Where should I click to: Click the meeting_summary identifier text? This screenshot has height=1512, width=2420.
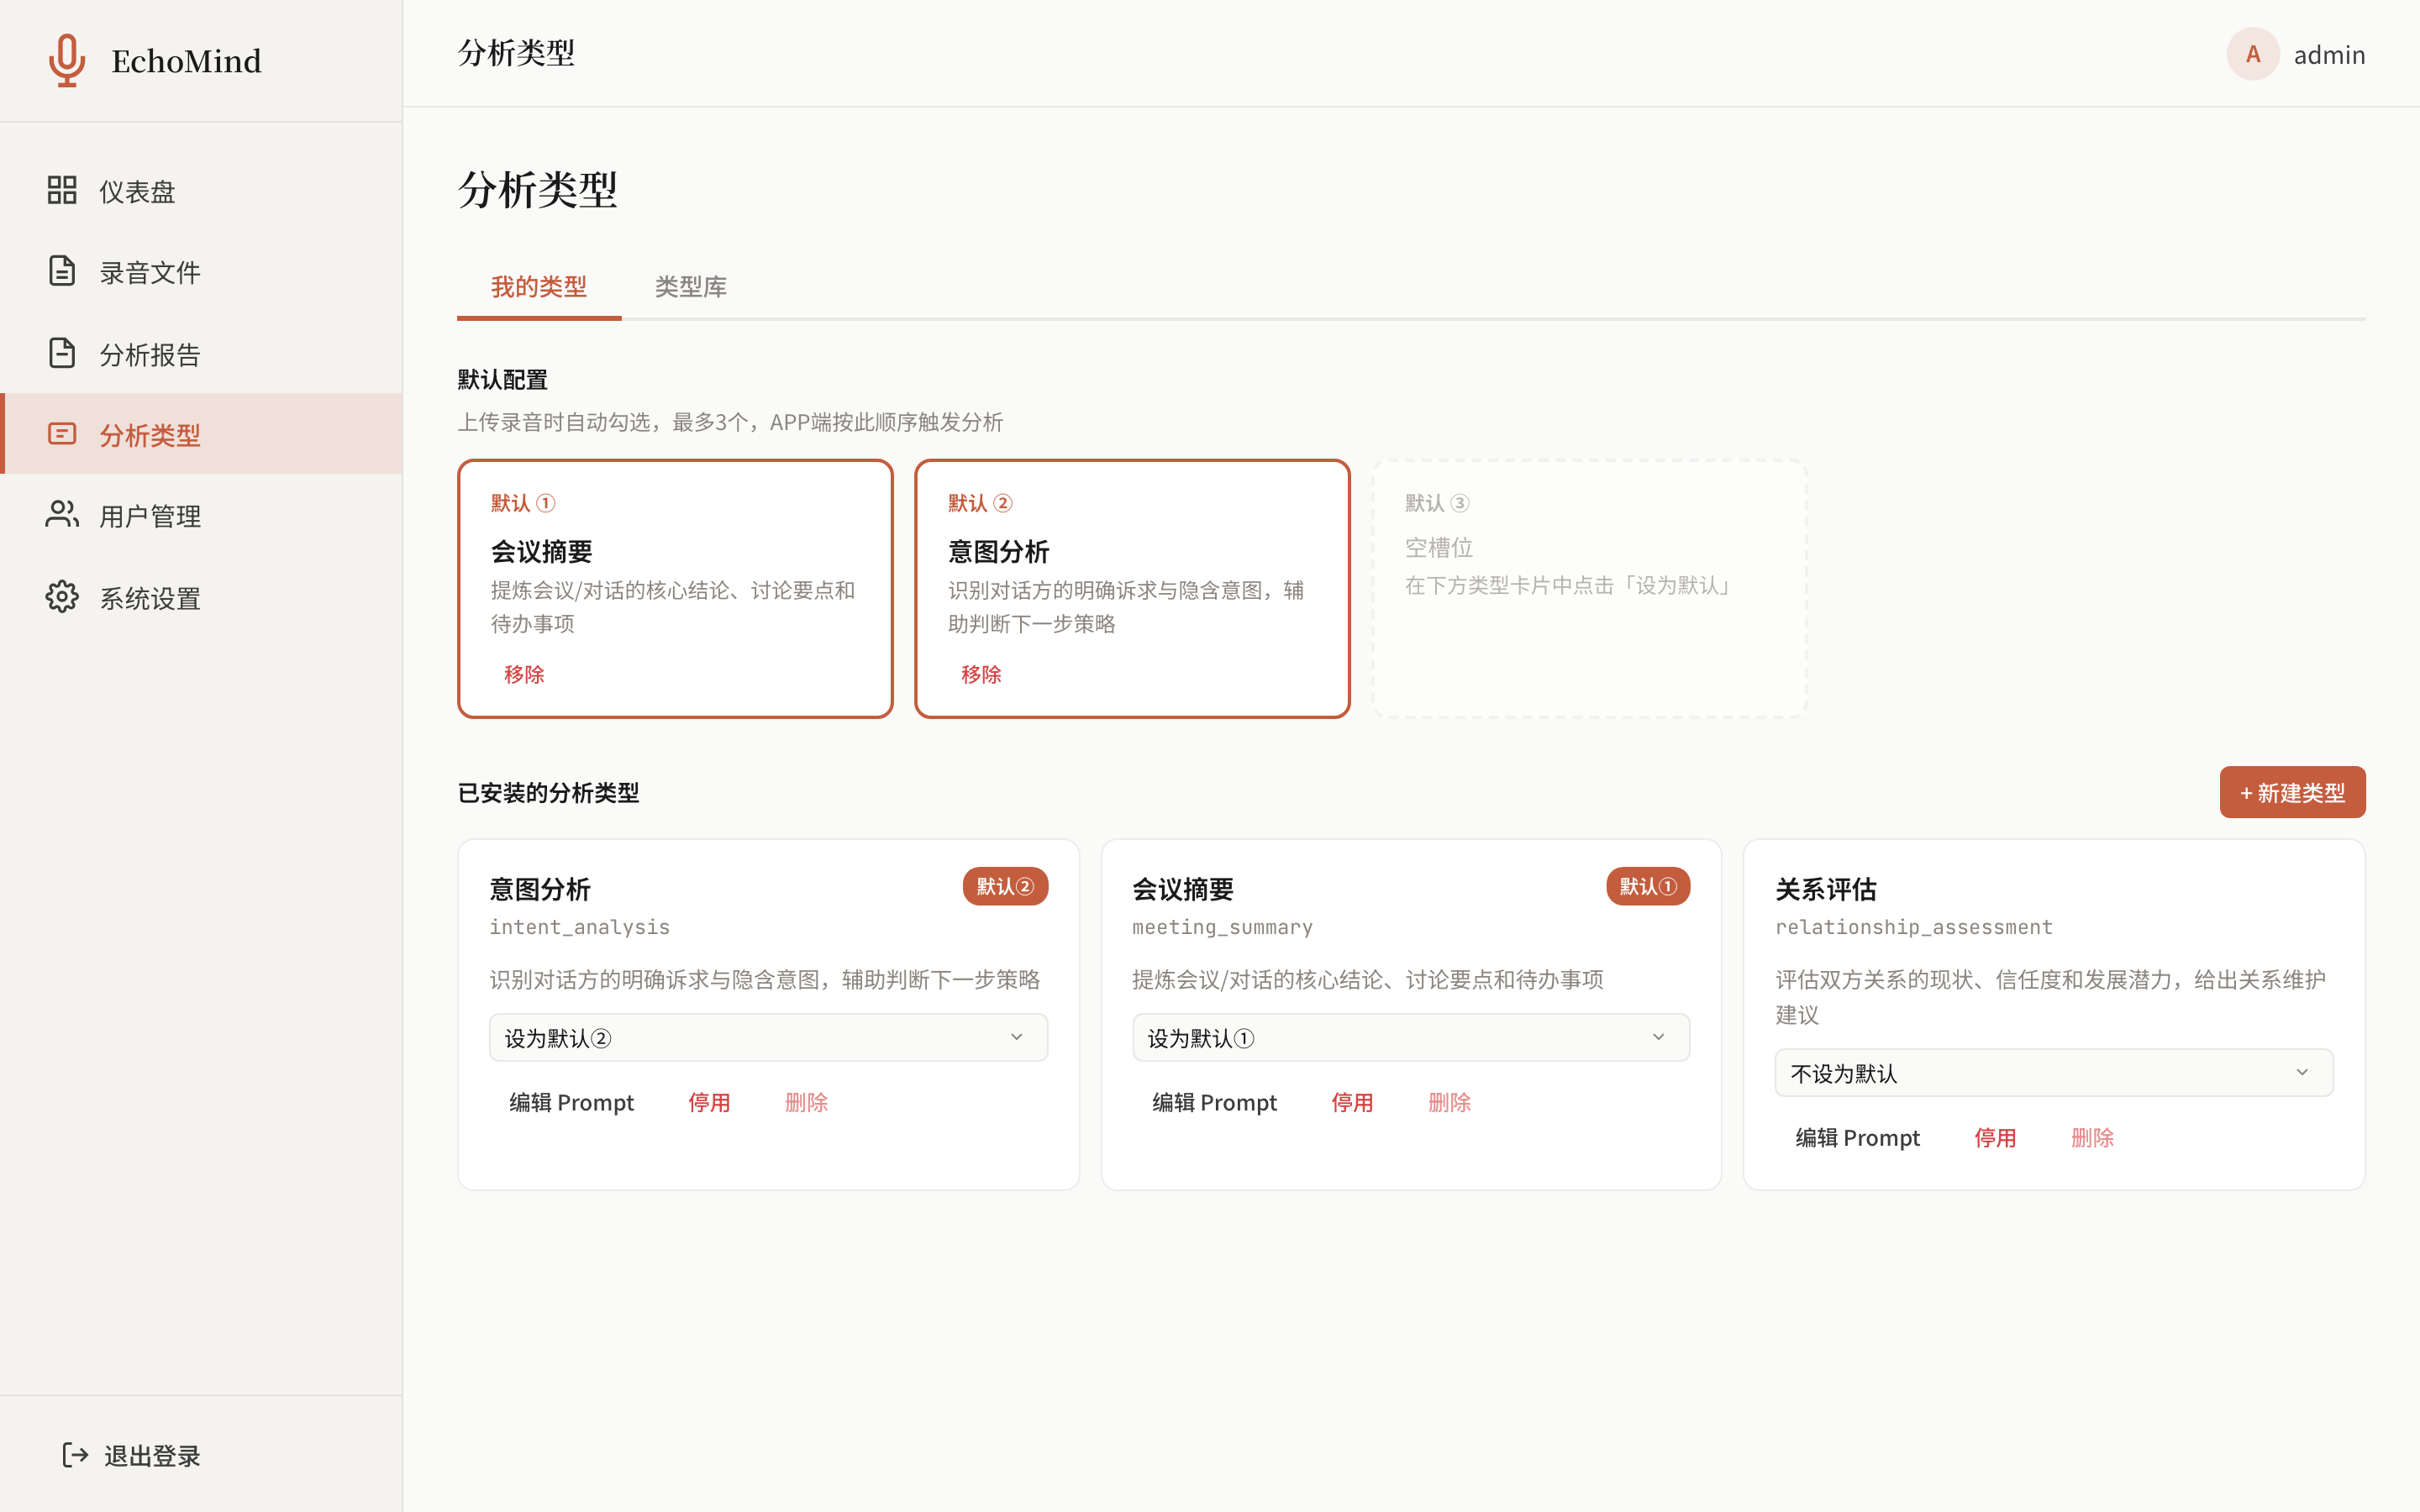click(x=1222, y=927)
